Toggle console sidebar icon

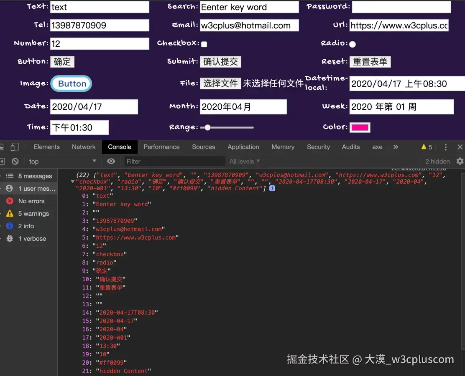(2, 162)
